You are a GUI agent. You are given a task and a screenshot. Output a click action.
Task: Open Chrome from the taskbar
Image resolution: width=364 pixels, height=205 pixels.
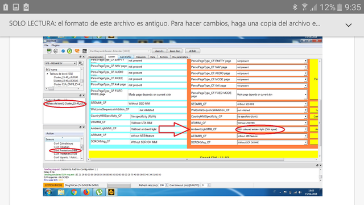pyautogui.click(x=74, y=192)
